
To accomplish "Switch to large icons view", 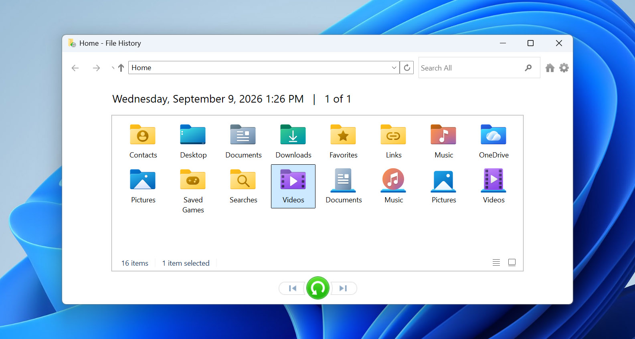I will (x=512, y=262).
